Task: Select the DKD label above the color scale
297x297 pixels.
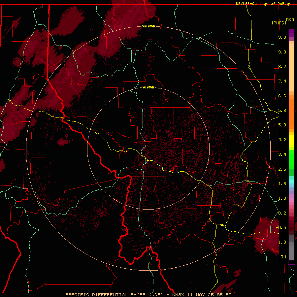Action: pyautogui.click(x=290, y=20)
